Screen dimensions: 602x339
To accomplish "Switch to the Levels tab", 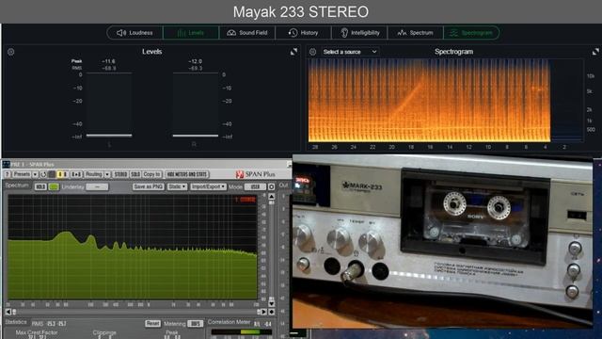I will 191,33.
